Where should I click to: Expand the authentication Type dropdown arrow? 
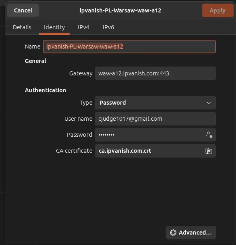coord(209,103)
